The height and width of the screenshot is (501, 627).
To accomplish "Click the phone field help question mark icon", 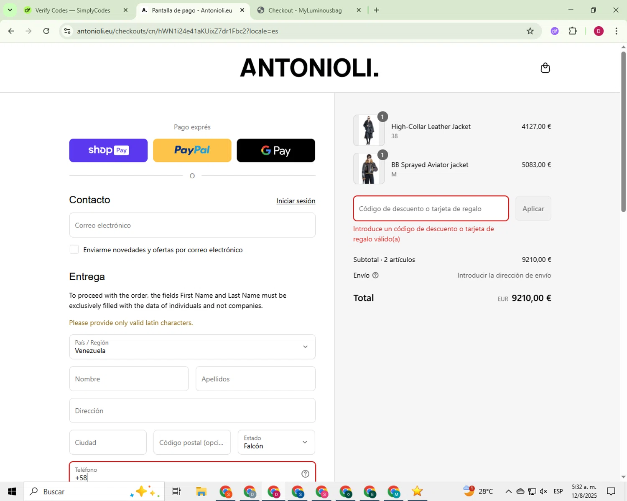I will [x=305, y=473].
